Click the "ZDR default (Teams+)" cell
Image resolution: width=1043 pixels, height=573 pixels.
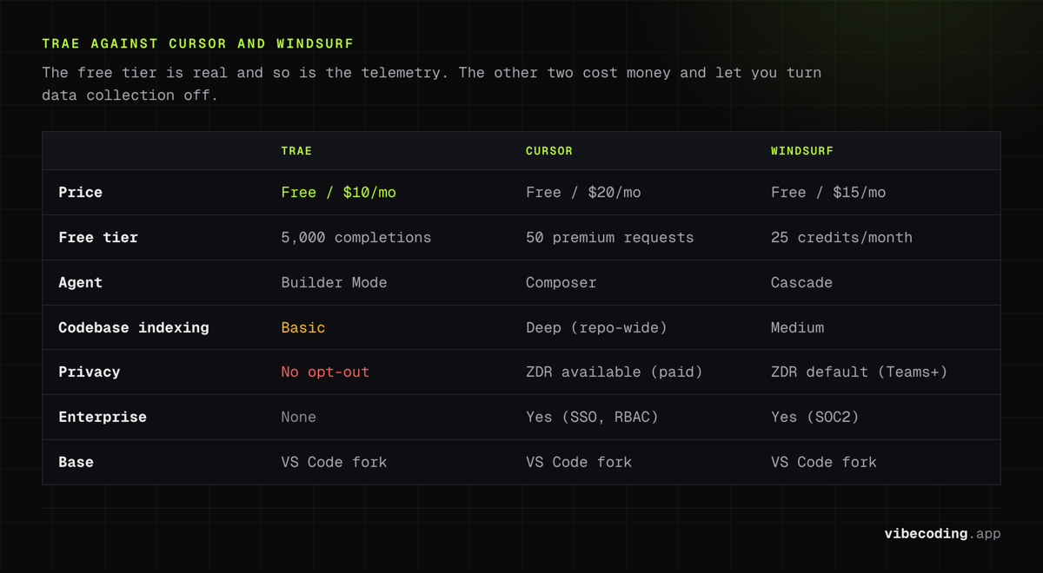(x=860, y=372)
